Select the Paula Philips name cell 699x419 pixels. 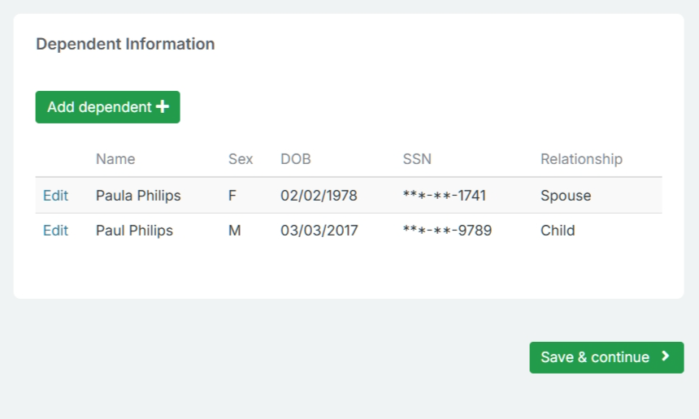click(x=138, y=196)
